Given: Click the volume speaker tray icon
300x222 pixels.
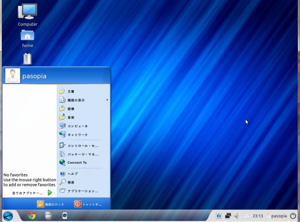Looking at the screenshot, I should [x=237, y=216].
